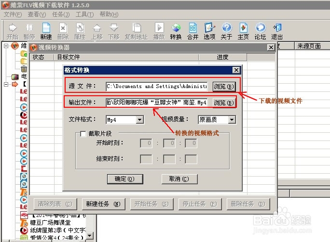Collapse the orange arrow tree node expander
Screen dimensions: 330x242
tap(6, 84)
